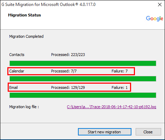Click the Calendar label
This screenshot has height=140, width=165.
click(x=17, y=71)
